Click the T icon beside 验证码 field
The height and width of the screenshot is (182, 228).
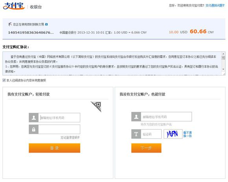[x=136, y=134]
